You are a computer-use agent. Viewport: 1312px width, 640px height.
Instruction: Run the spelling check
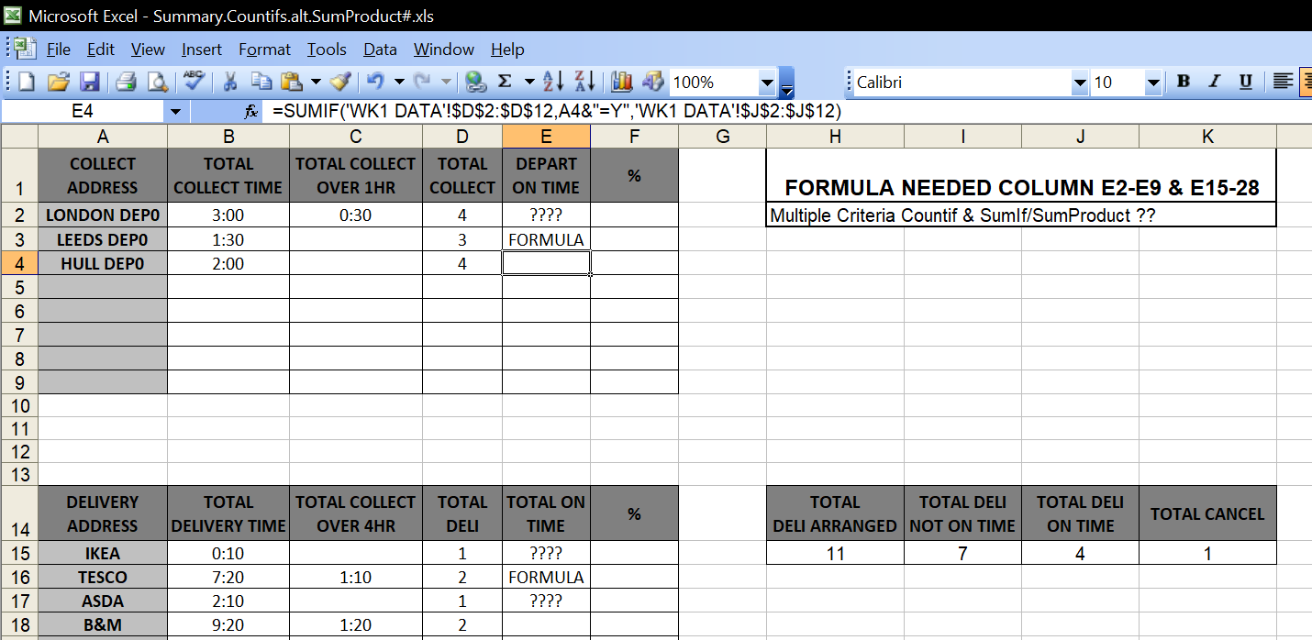click(x=193, y=82)
